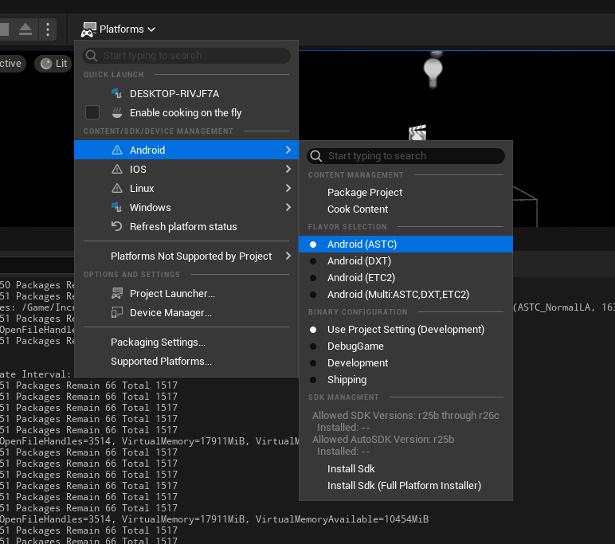
Task: Open Device Manager...
Action: click(x=186, y=312)
